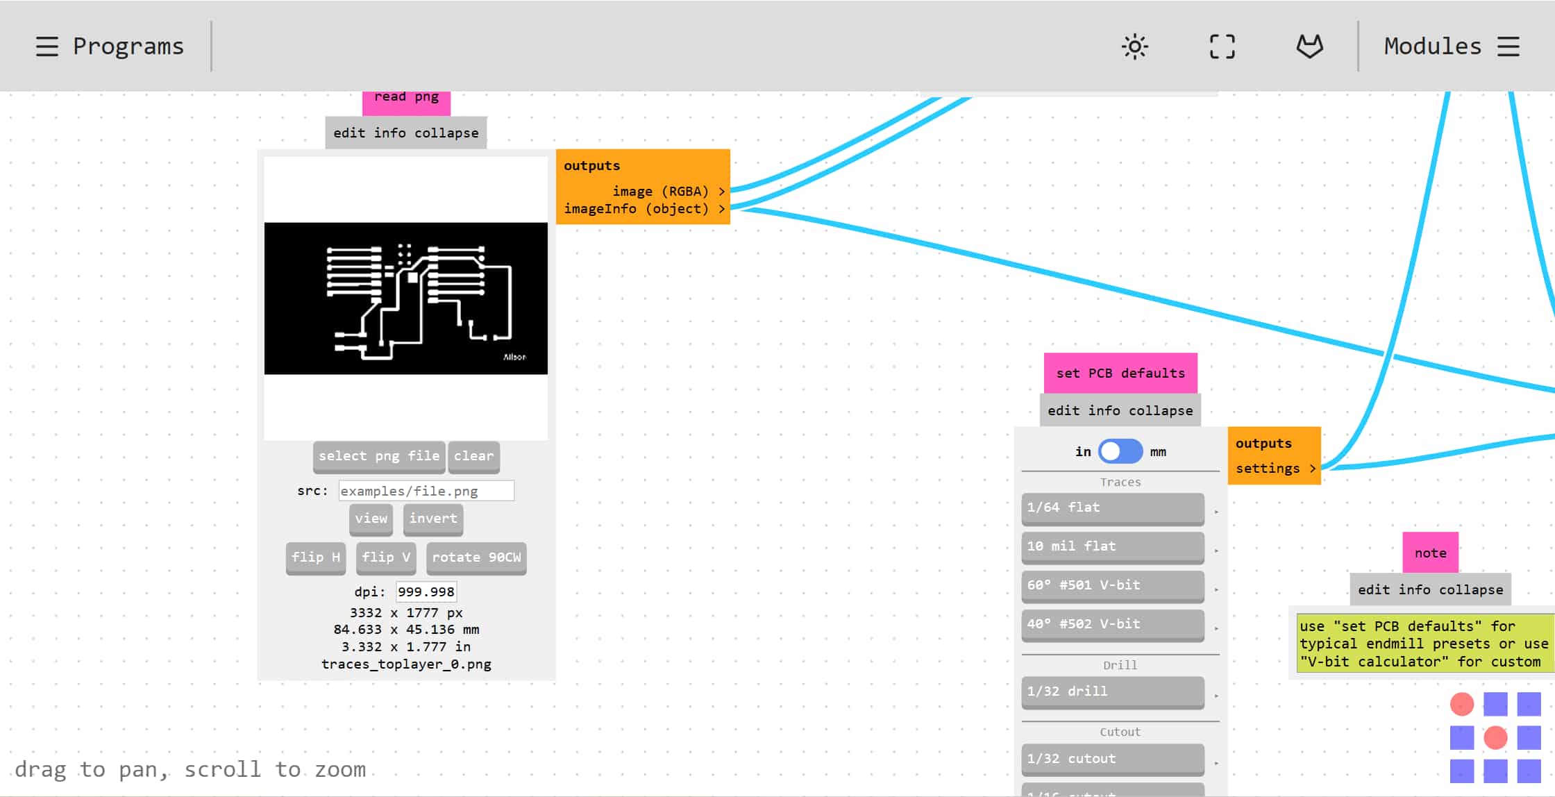Click the red circle at grid top-left
Viewport: 1555px width, 797px height.
click(1461, 704)
